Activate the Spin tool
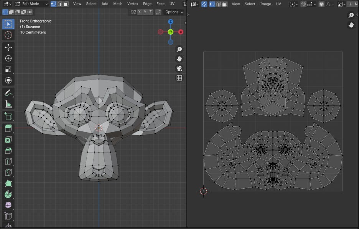359x229 pixels. click(8, 194)
